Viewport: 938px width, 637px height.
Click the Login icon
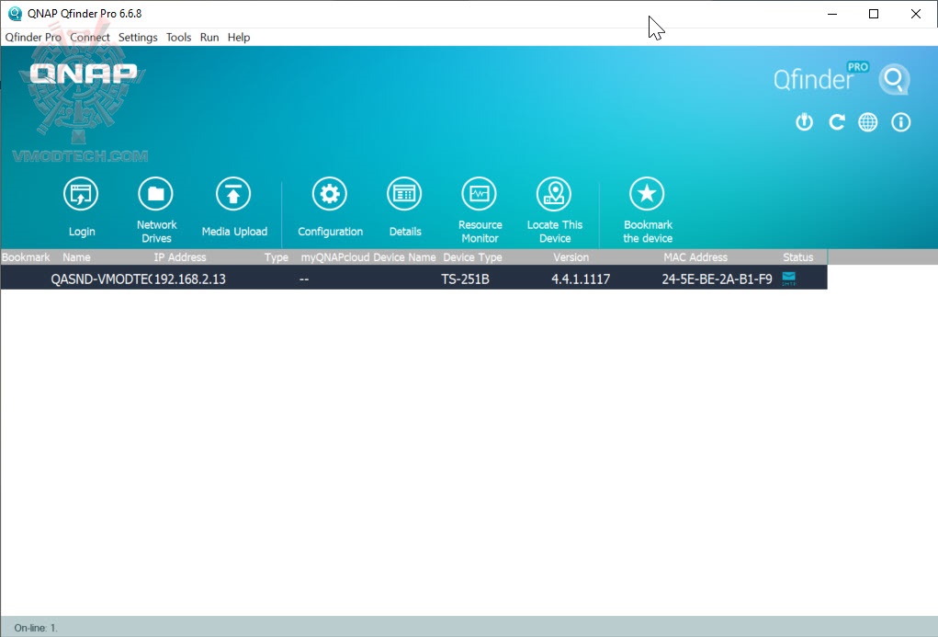(x=81, y=194)
